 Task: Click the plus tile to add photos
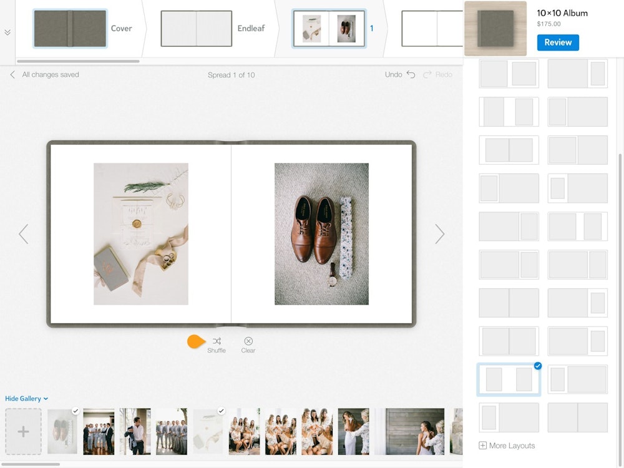(24, 431)
